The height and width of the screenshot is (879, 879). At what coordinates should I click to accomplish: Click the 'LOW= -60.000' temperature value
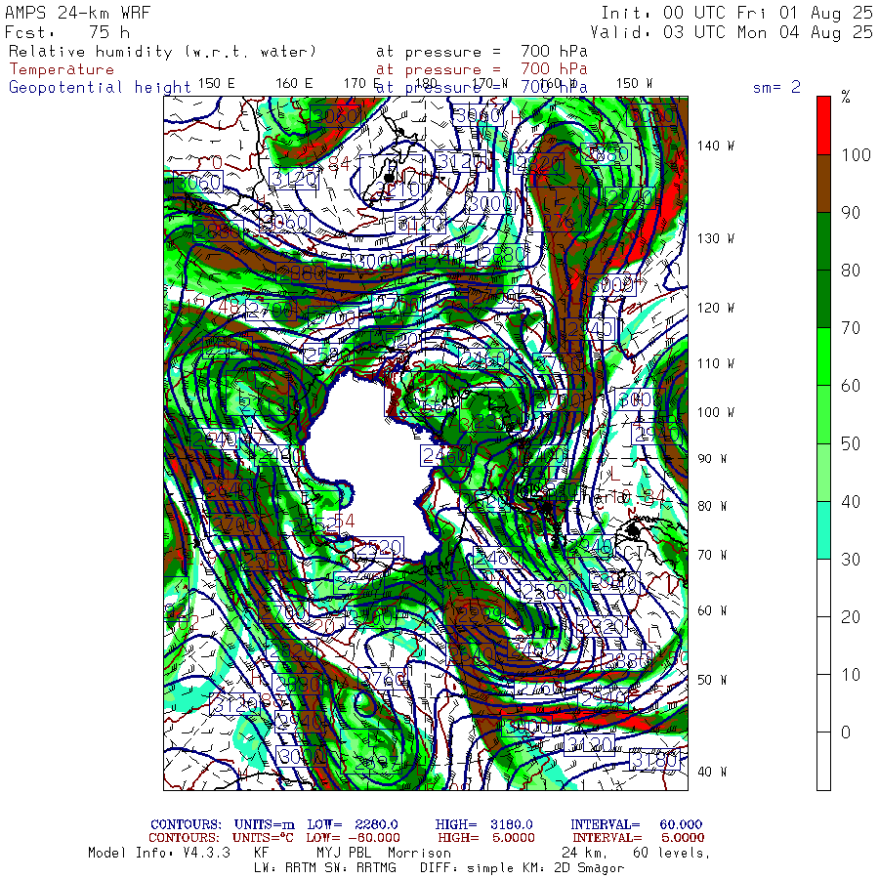pyautogui.click(x=353, y=838)
